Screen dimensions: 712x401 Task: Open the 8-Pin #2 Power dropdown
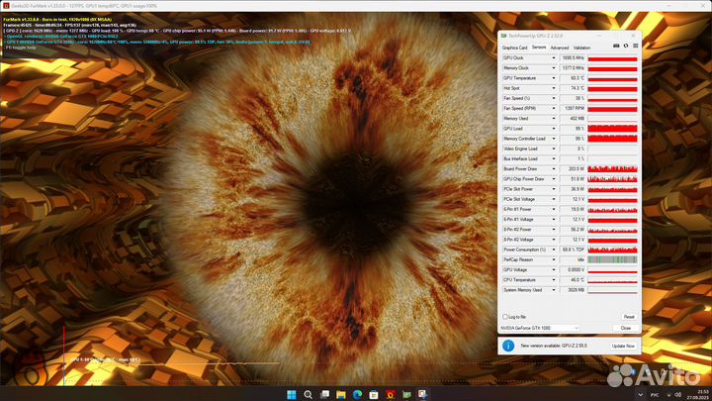(554, 229)
